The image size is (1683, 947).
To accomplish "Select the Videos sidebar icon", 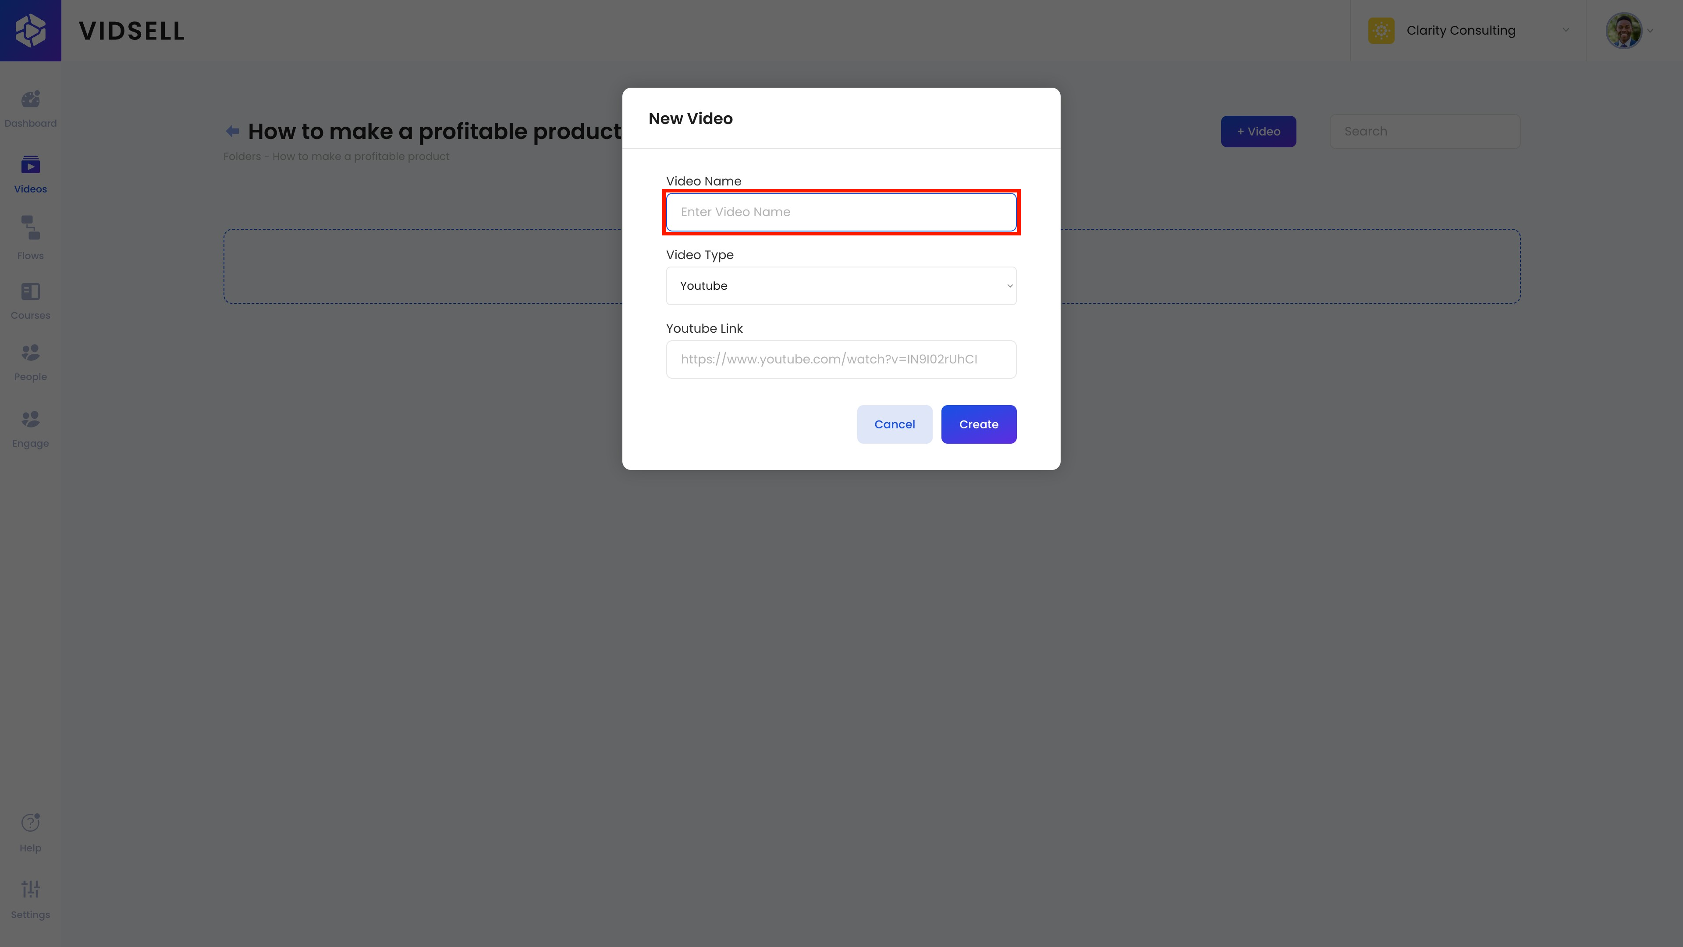I will click(x=31, y=165).
